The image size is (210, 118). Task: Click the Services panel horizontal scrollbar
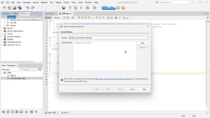(x=17, y=62)
